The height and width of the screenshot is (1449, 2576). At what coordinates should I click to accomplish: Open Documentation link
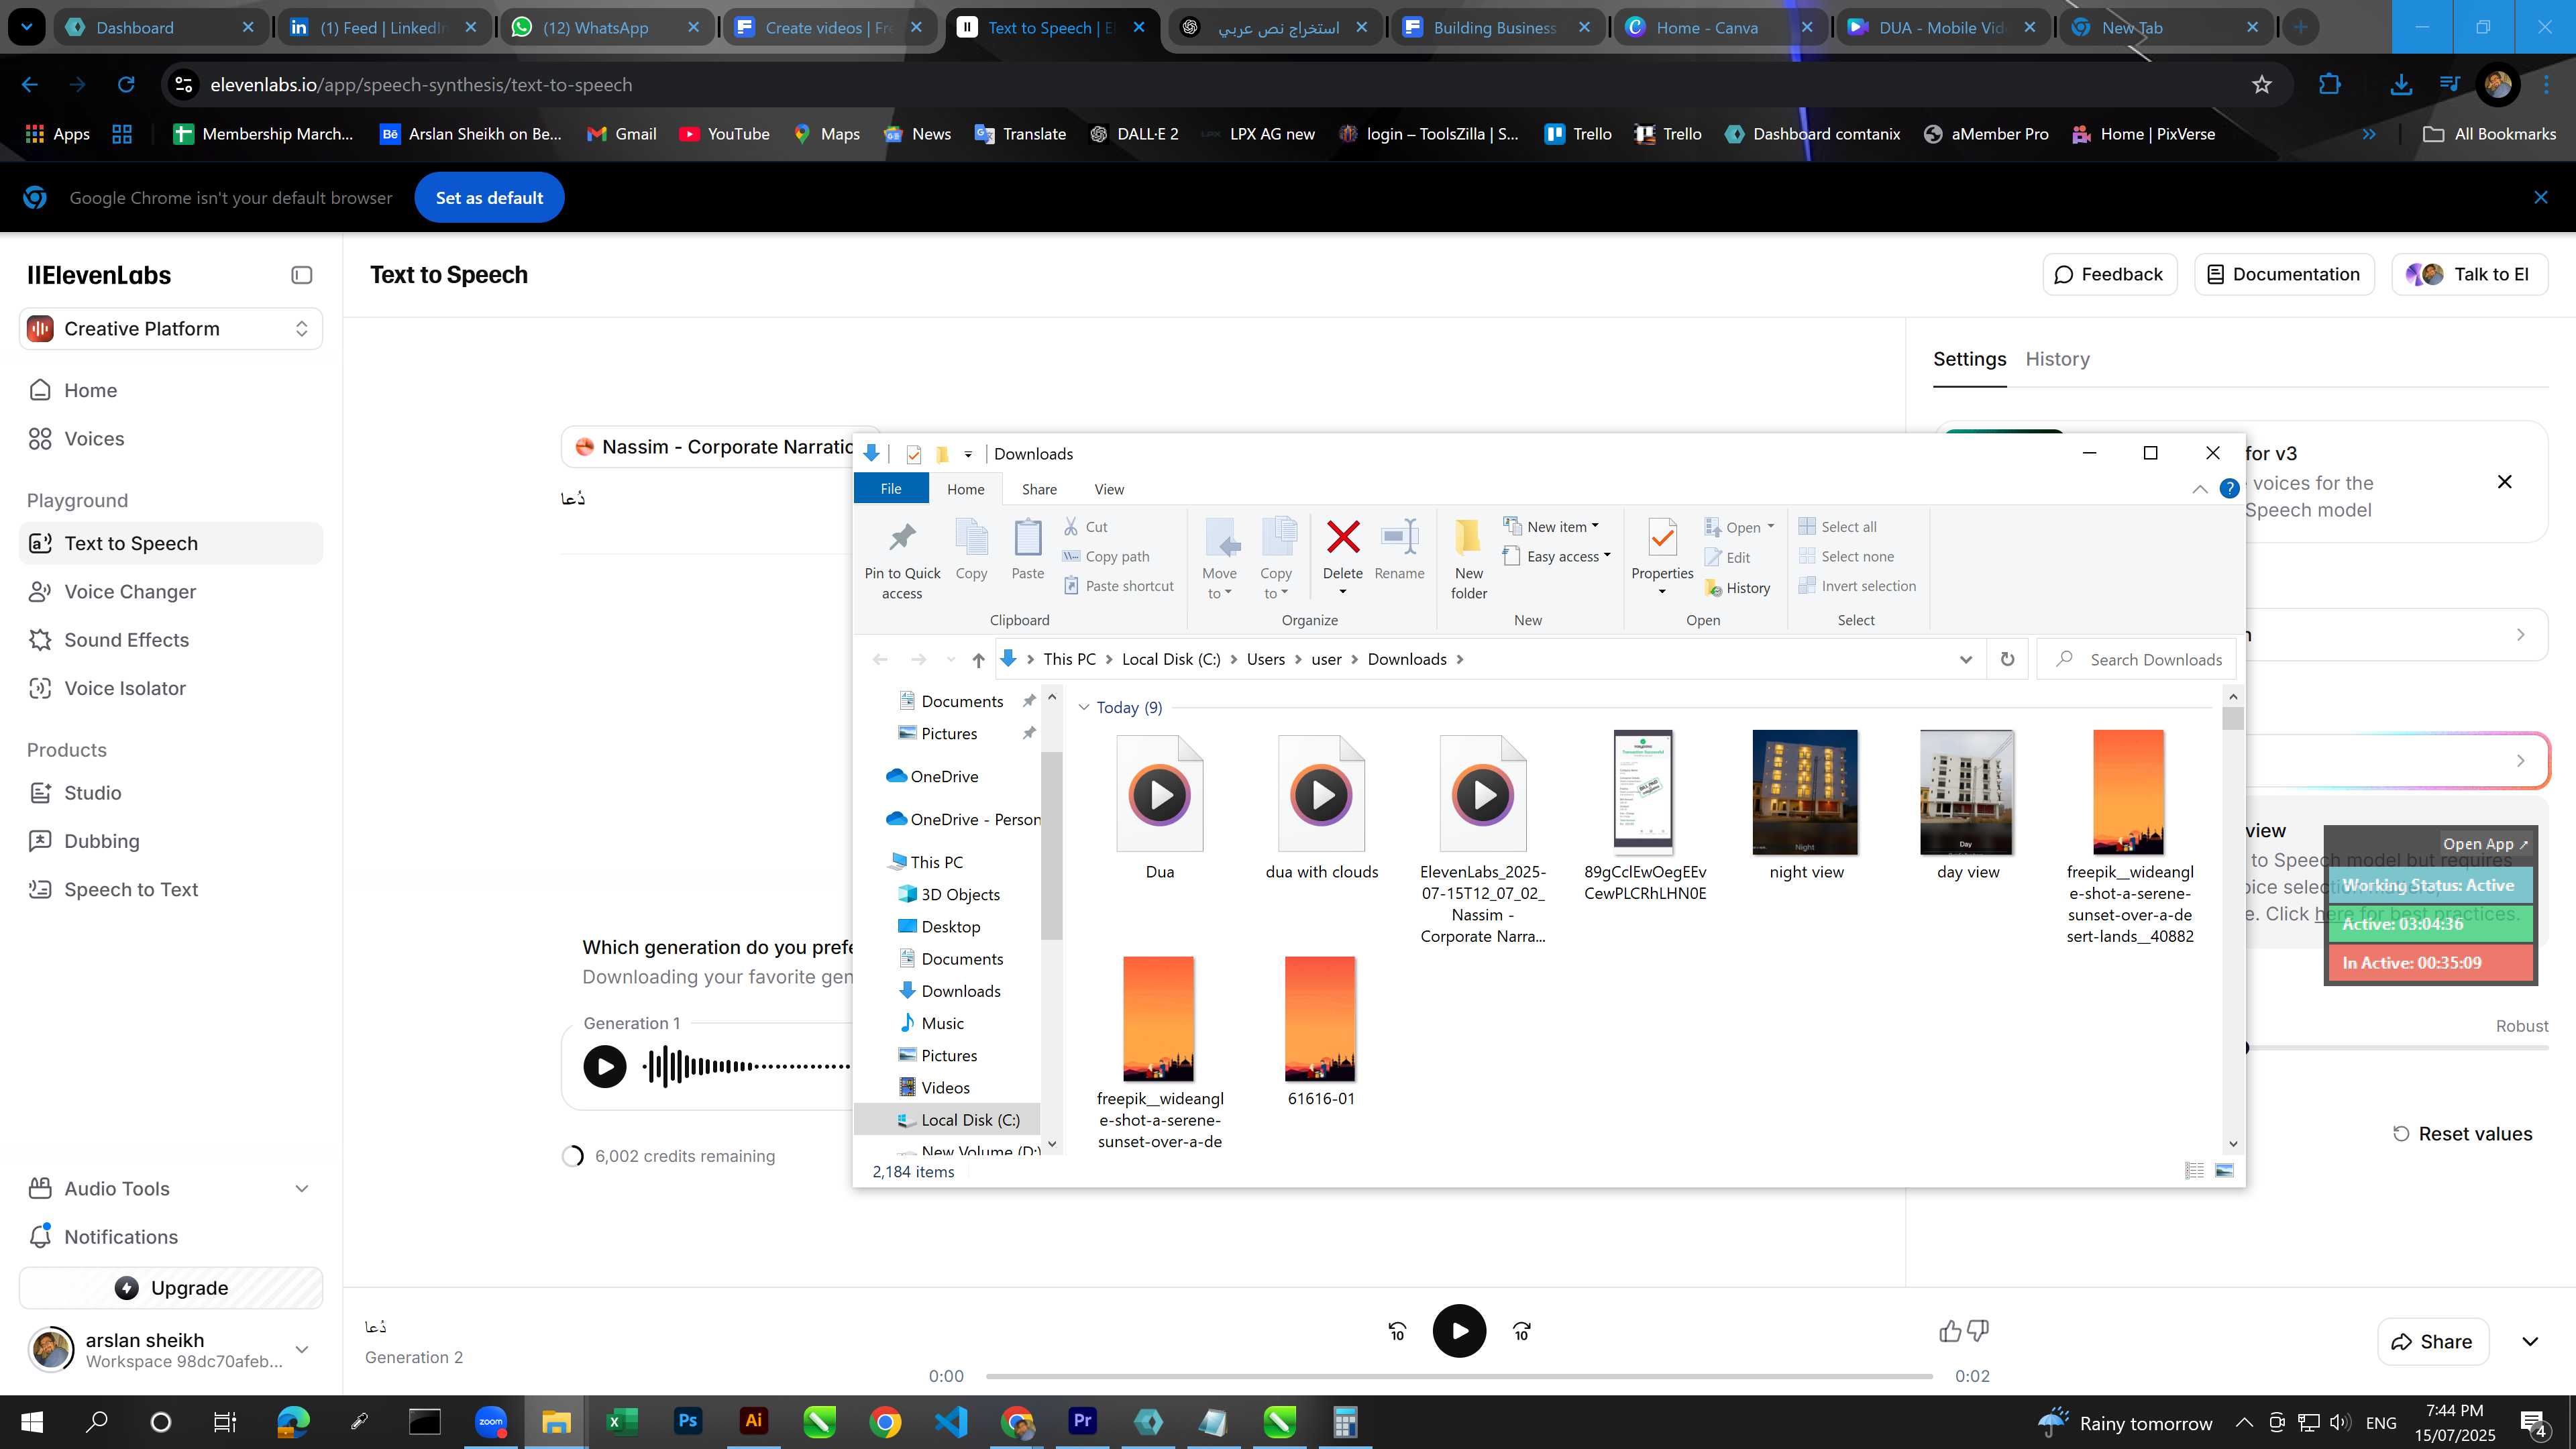(2283, 274)
